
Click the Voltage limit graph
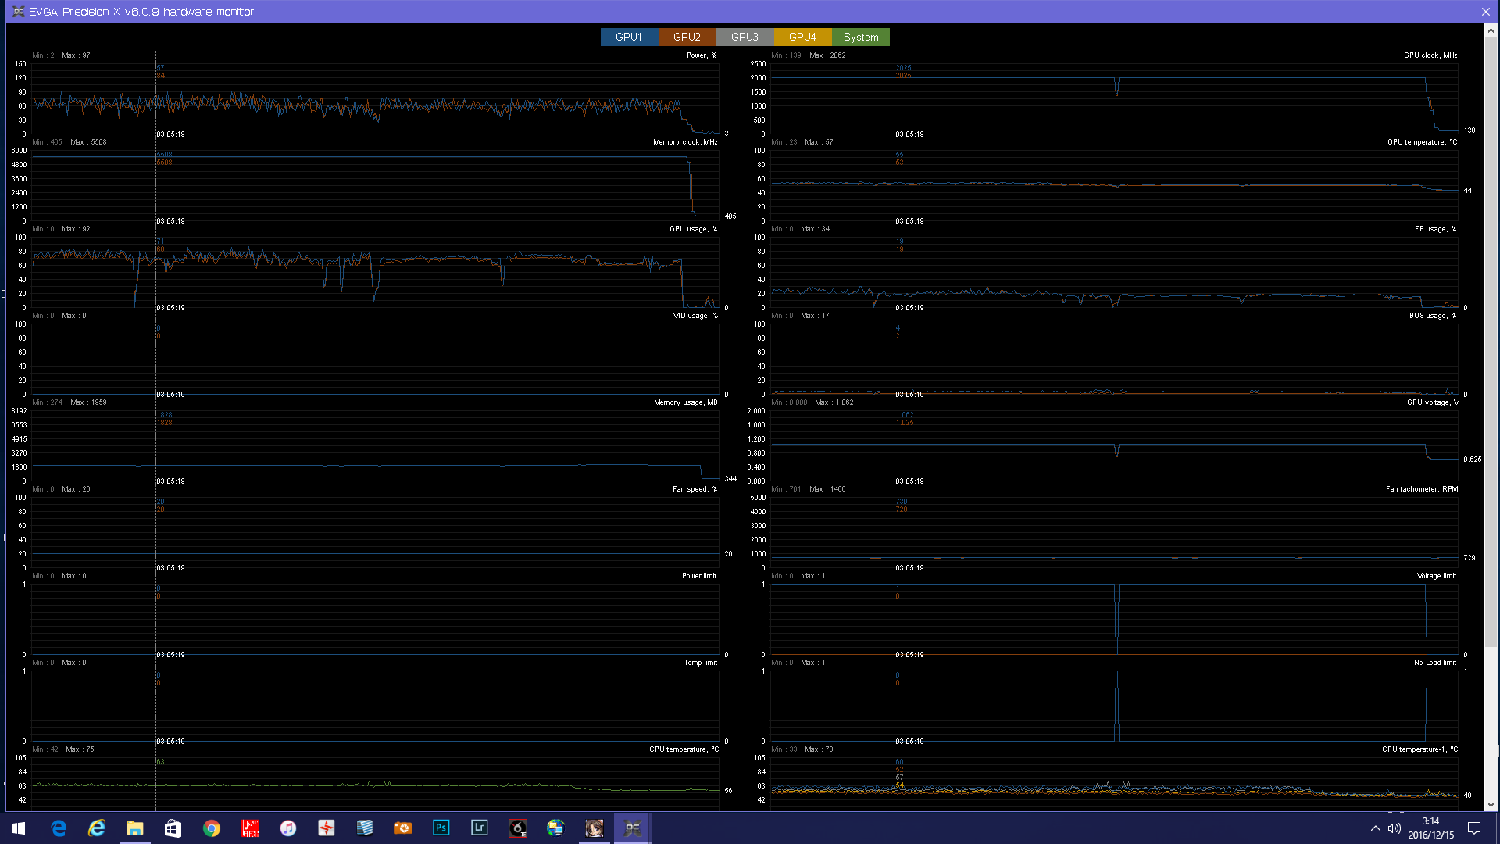click(x=1114, y=620)
